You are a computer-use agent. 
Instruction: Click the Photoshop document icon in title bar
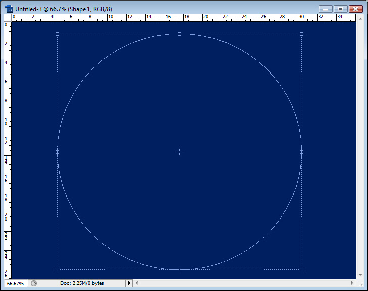click(9, 9)
